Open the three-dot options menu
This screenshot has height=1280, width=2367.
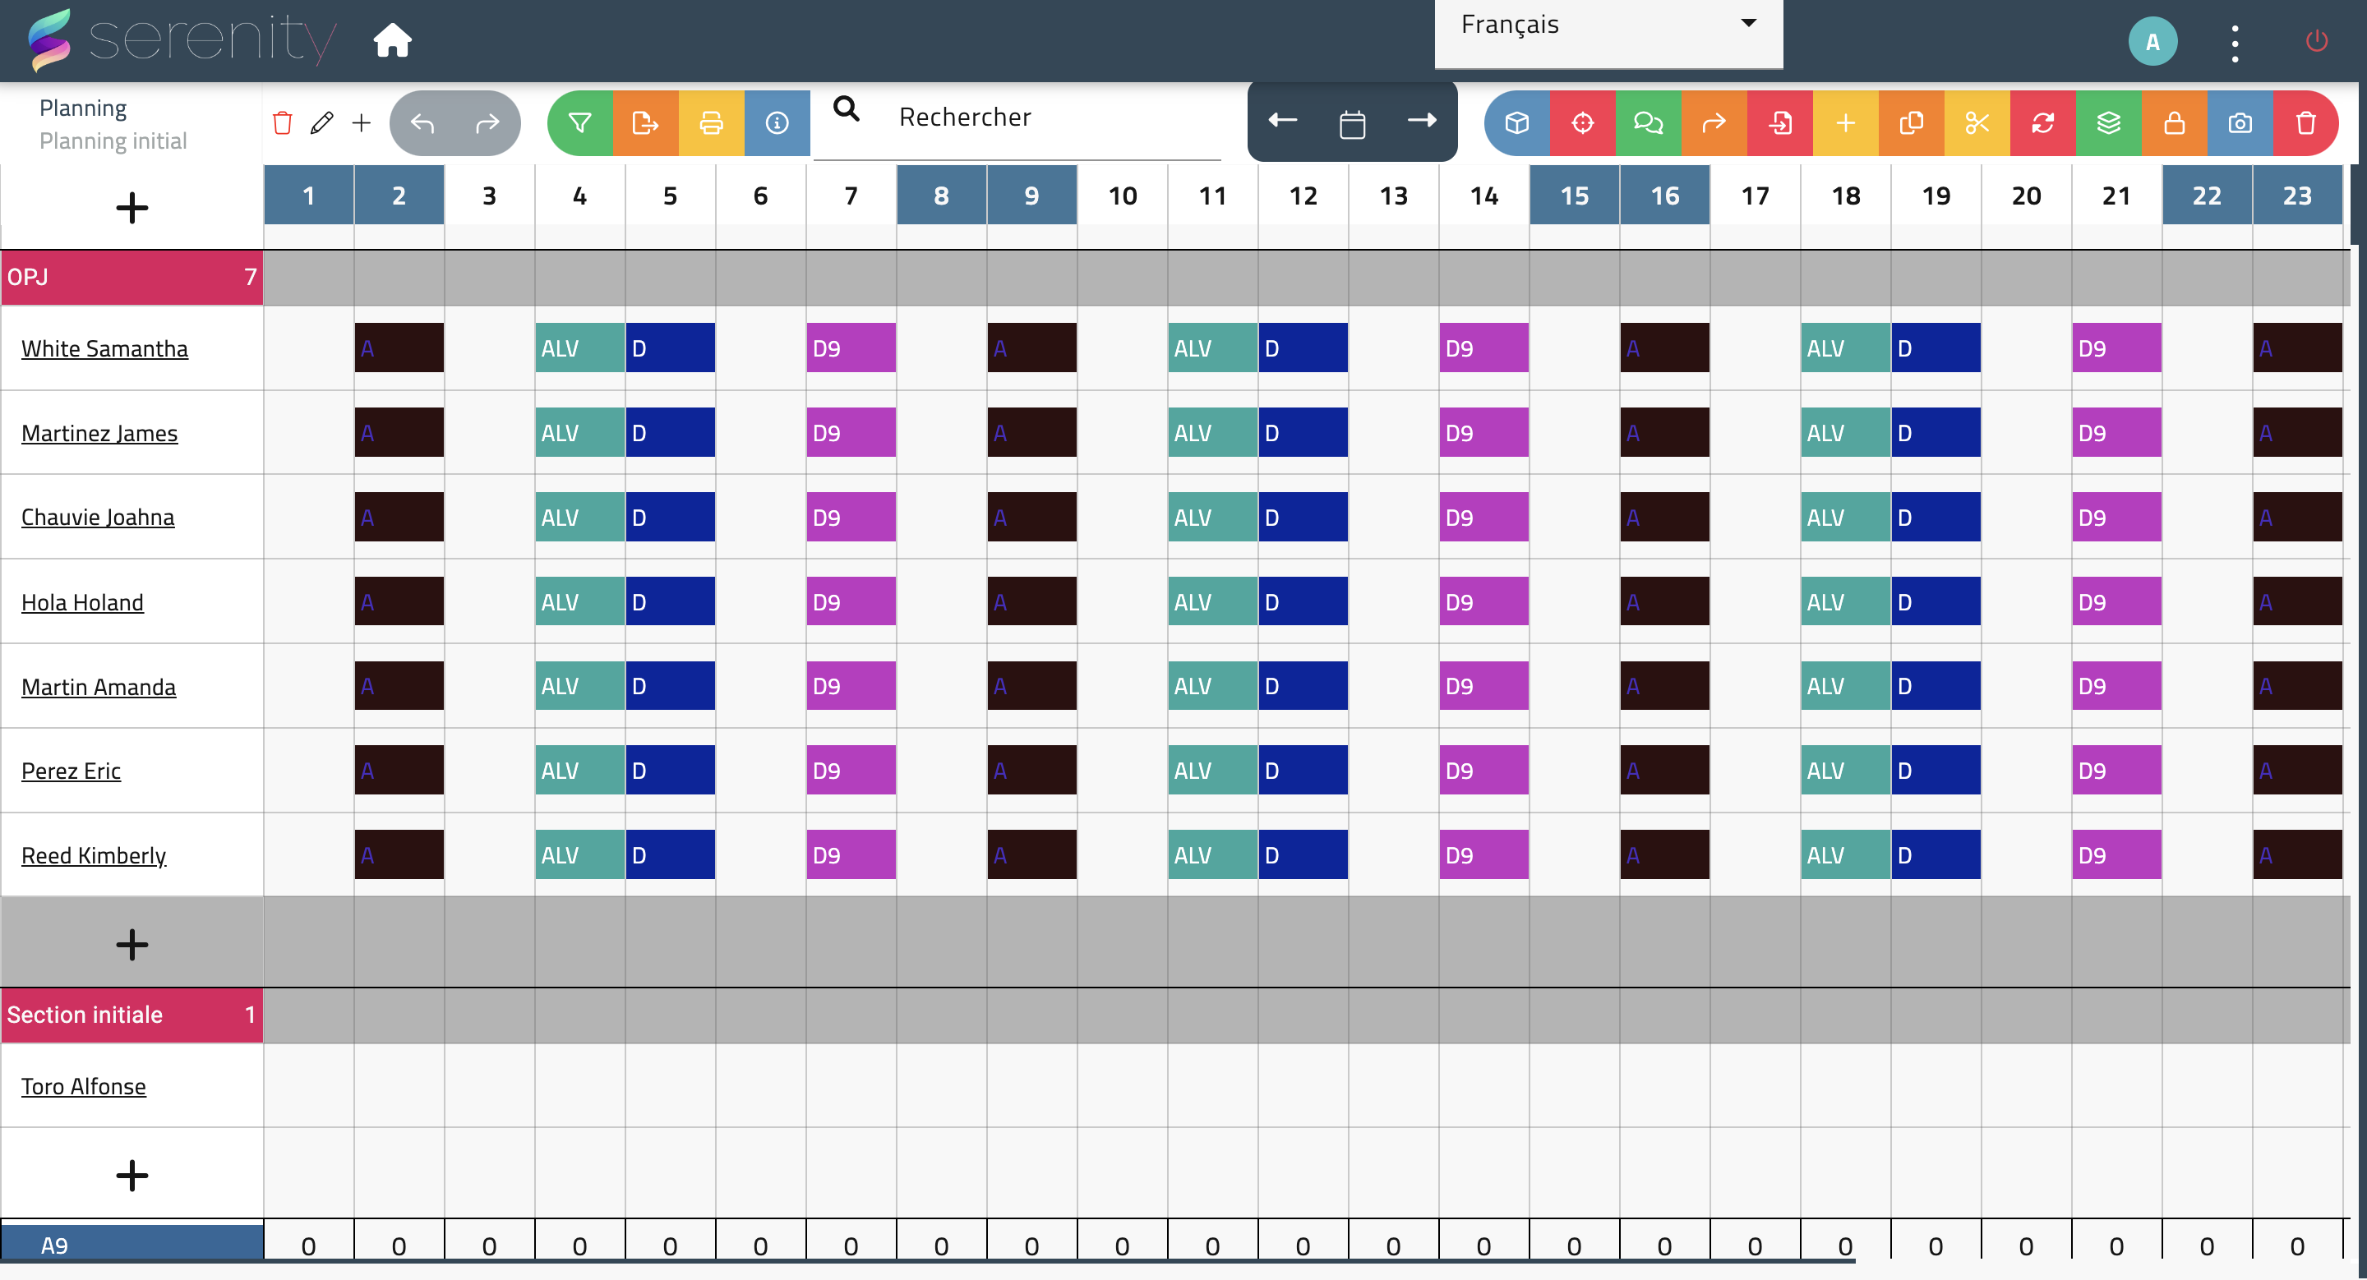point(2235,42)
